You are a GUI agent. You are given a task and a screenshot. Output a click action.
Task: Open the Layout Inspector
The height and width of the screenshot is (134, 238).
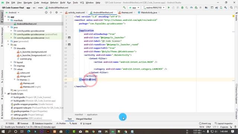point(224,124)
